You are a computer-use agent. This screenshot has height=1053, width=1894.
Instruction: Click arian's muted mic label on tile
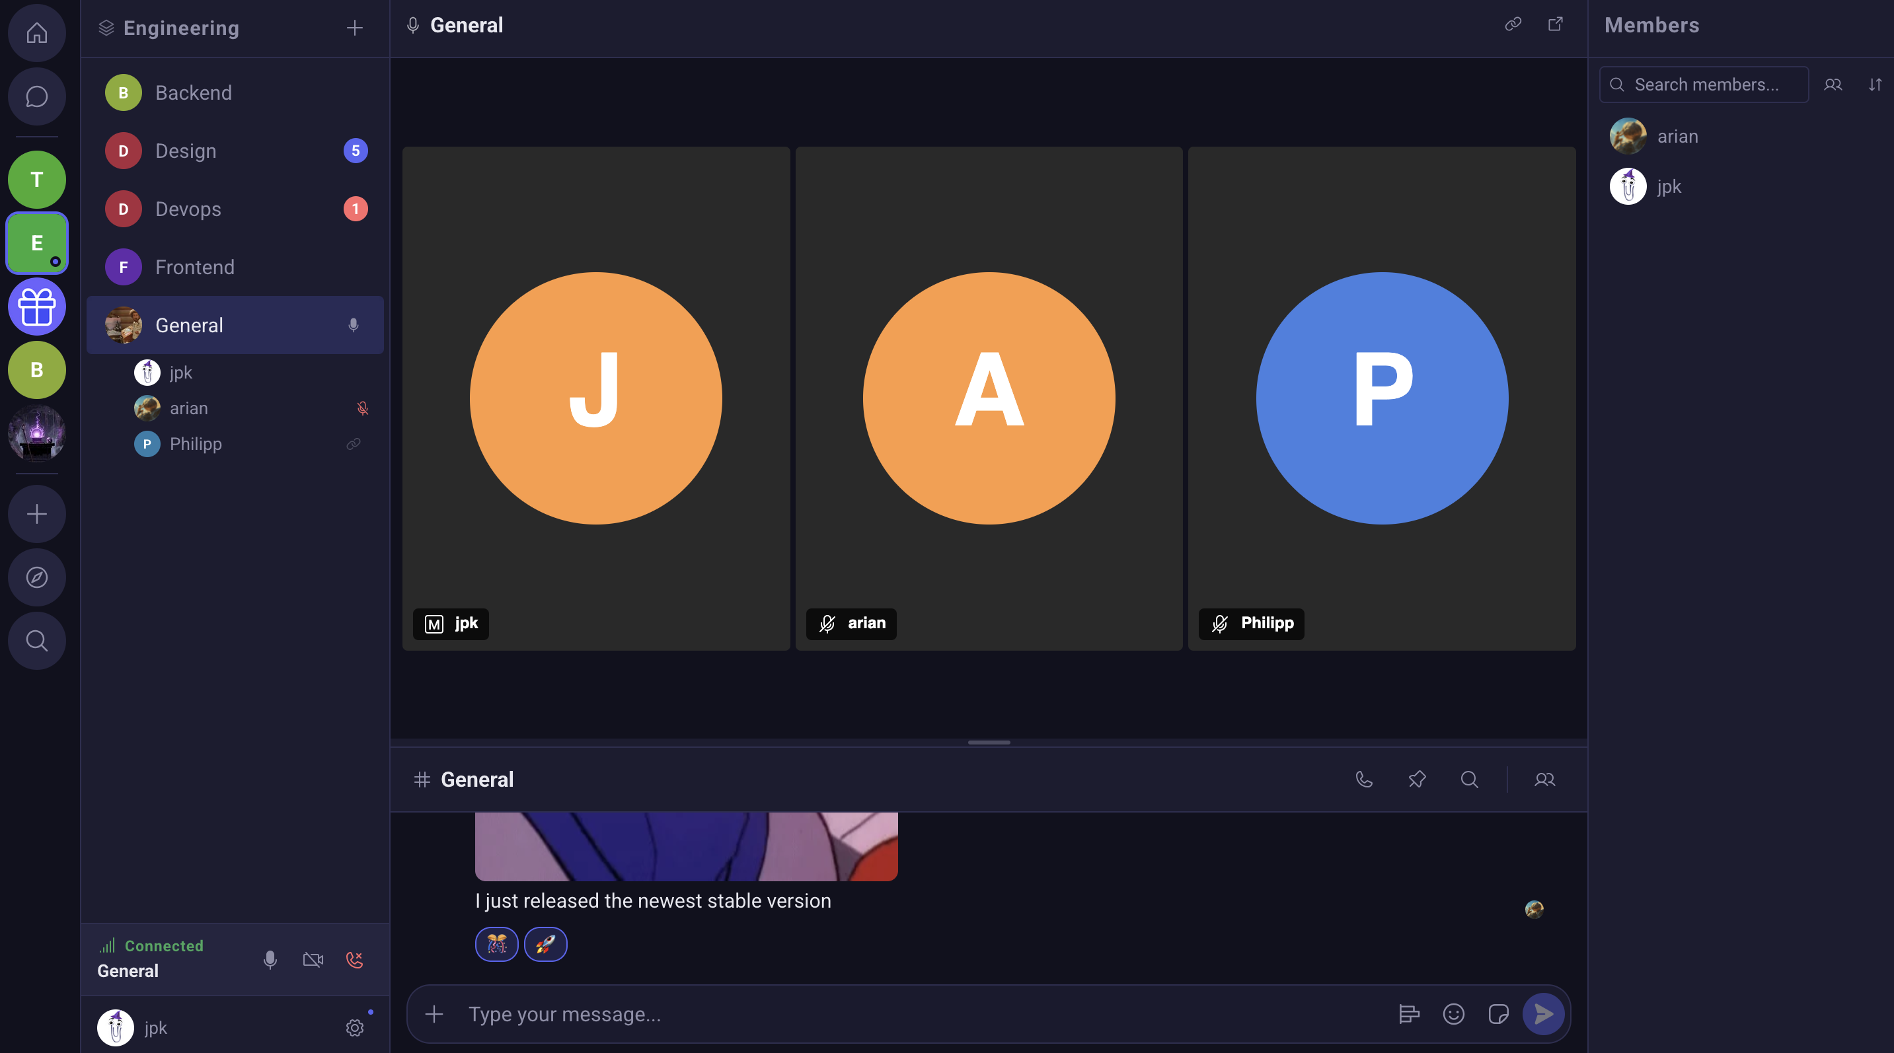point(851,624)
